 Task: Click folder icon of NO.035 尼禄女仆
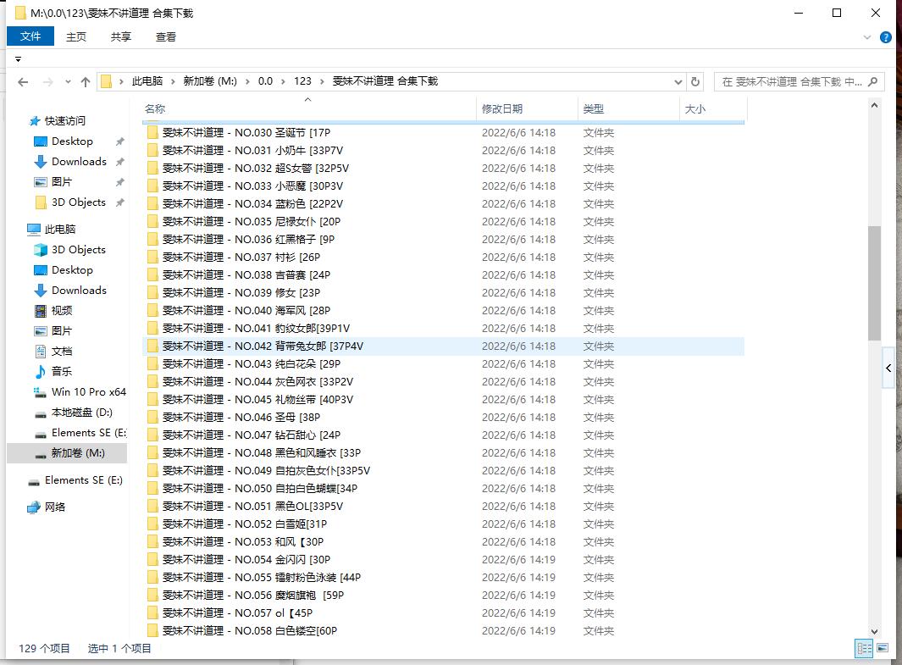[x=152, y=222]
